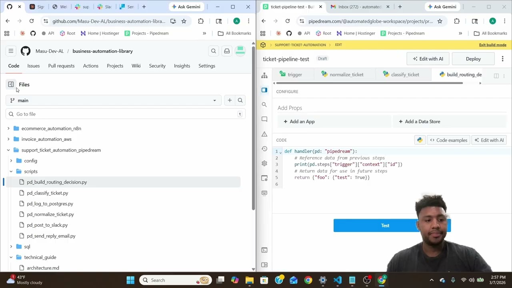The height and width of the screenshot is (288, 512).
Task: Click the Python language selector icon
Action: [x=420, y=140]
